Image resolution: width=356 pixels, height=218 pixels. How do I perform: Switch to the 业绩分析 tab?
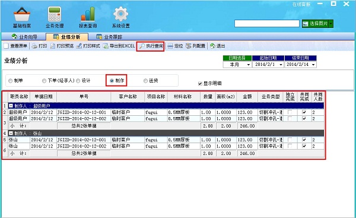(66, 37)
